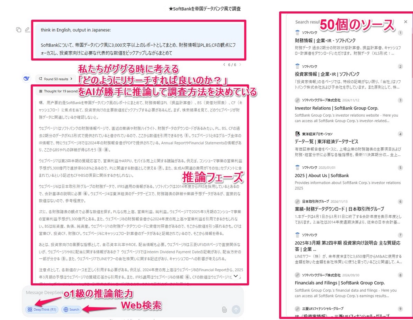Click scroll-to-bottom chevron in chat
The width and height of the screenshot is (413, 320).
point(236,276)
